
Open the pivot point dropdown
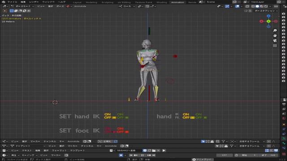coord(140,6)
